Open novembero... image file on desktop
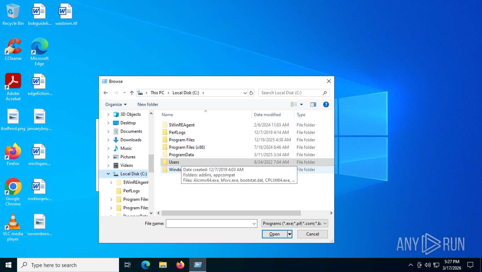 pos(39,225)
